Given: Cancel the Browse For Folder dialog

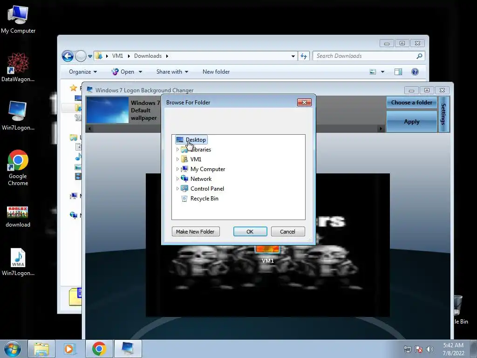Looking at the screenshot, I should click(x=287, y=231).
